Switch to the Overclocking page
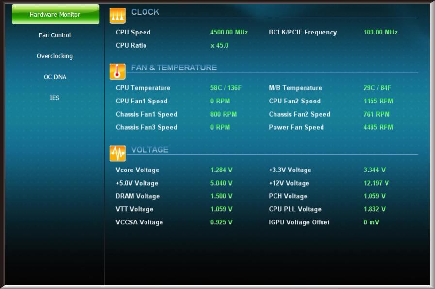 click(x=55, y=56)
